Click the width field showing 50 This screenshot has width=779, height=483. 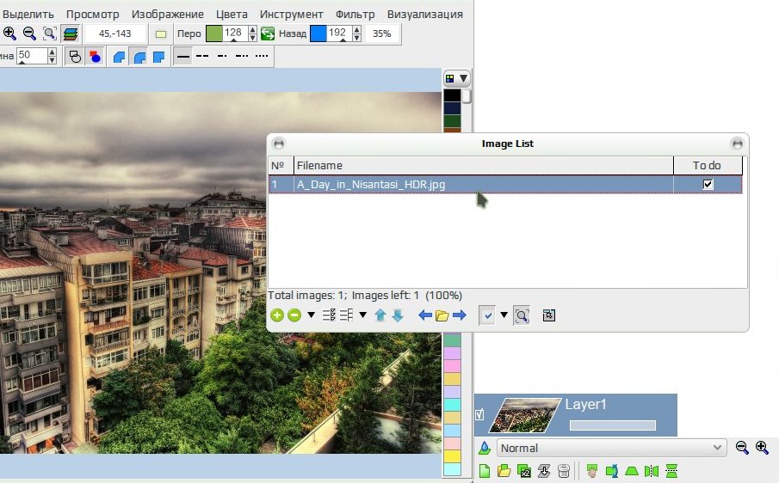tap(32, 56)
